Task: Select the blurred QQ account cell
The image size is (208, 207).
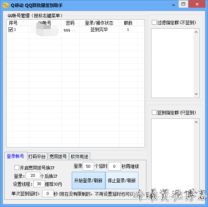Action: [x=45, y=29]
